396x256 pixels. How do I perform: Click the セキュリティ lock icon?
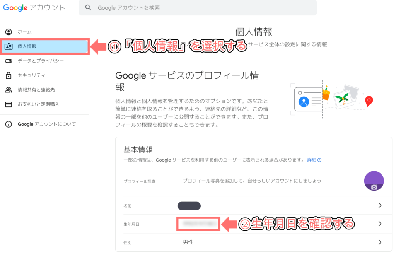9,75
